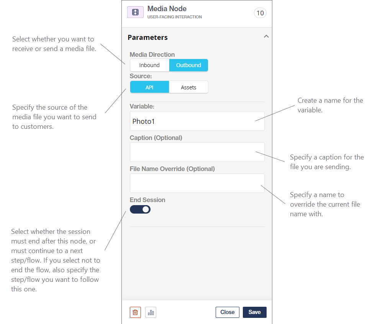Click the Media Node title text
This screenshot has height=324, width=375.
(167, 8)
